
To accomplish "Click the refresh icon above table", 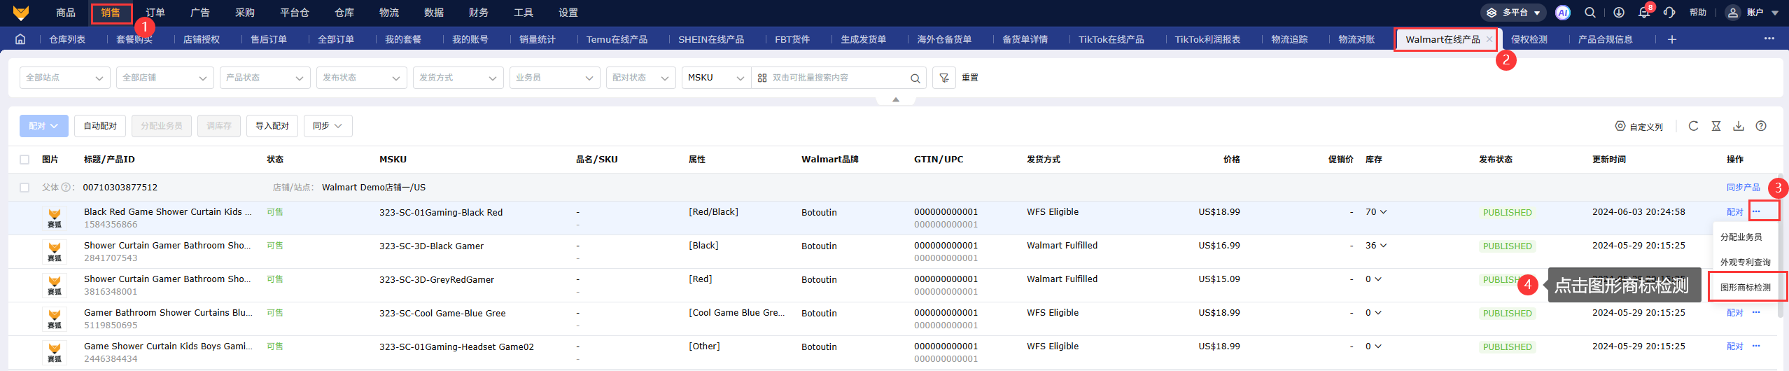I will (1693, 126).
